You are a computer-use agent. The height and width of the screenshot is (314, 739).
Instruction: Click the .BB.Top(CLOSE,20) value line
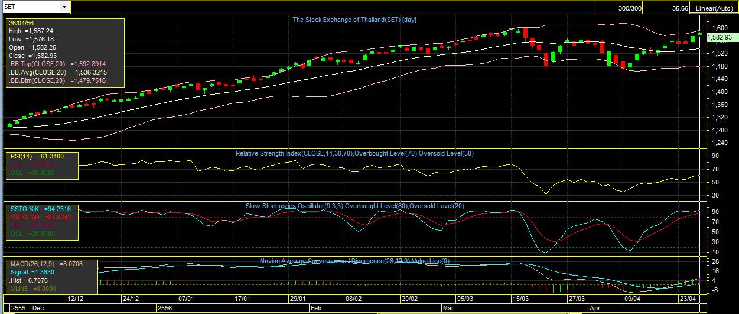coord(57,64)
